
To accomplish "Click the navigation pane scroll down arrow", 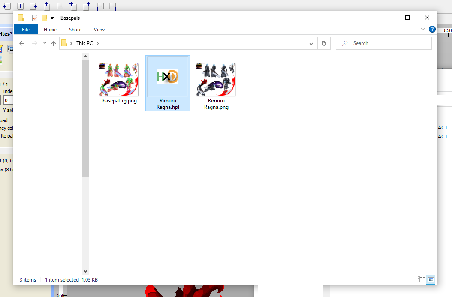I will (85, 271).
